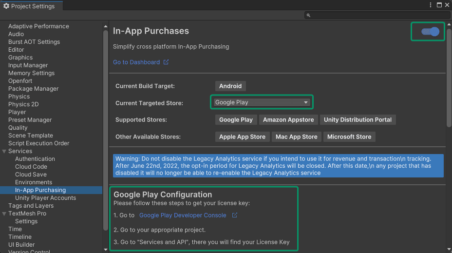The height and width of the screenshot is (253, 452).
Task: Select Openfort settings
Action: pos(20,81)
